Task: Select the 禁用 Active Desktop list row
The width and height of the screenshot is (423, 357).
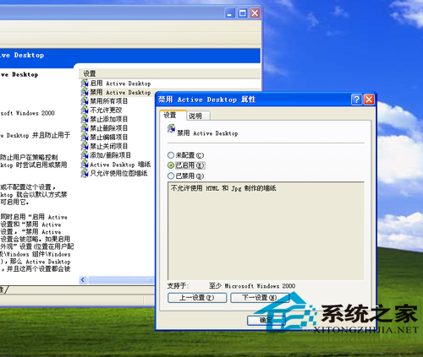Action: coord(116,92)
